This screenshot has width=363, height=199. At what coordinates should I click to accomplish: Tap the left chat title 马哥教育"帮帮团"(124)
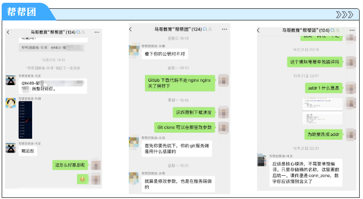click(53, 32)
